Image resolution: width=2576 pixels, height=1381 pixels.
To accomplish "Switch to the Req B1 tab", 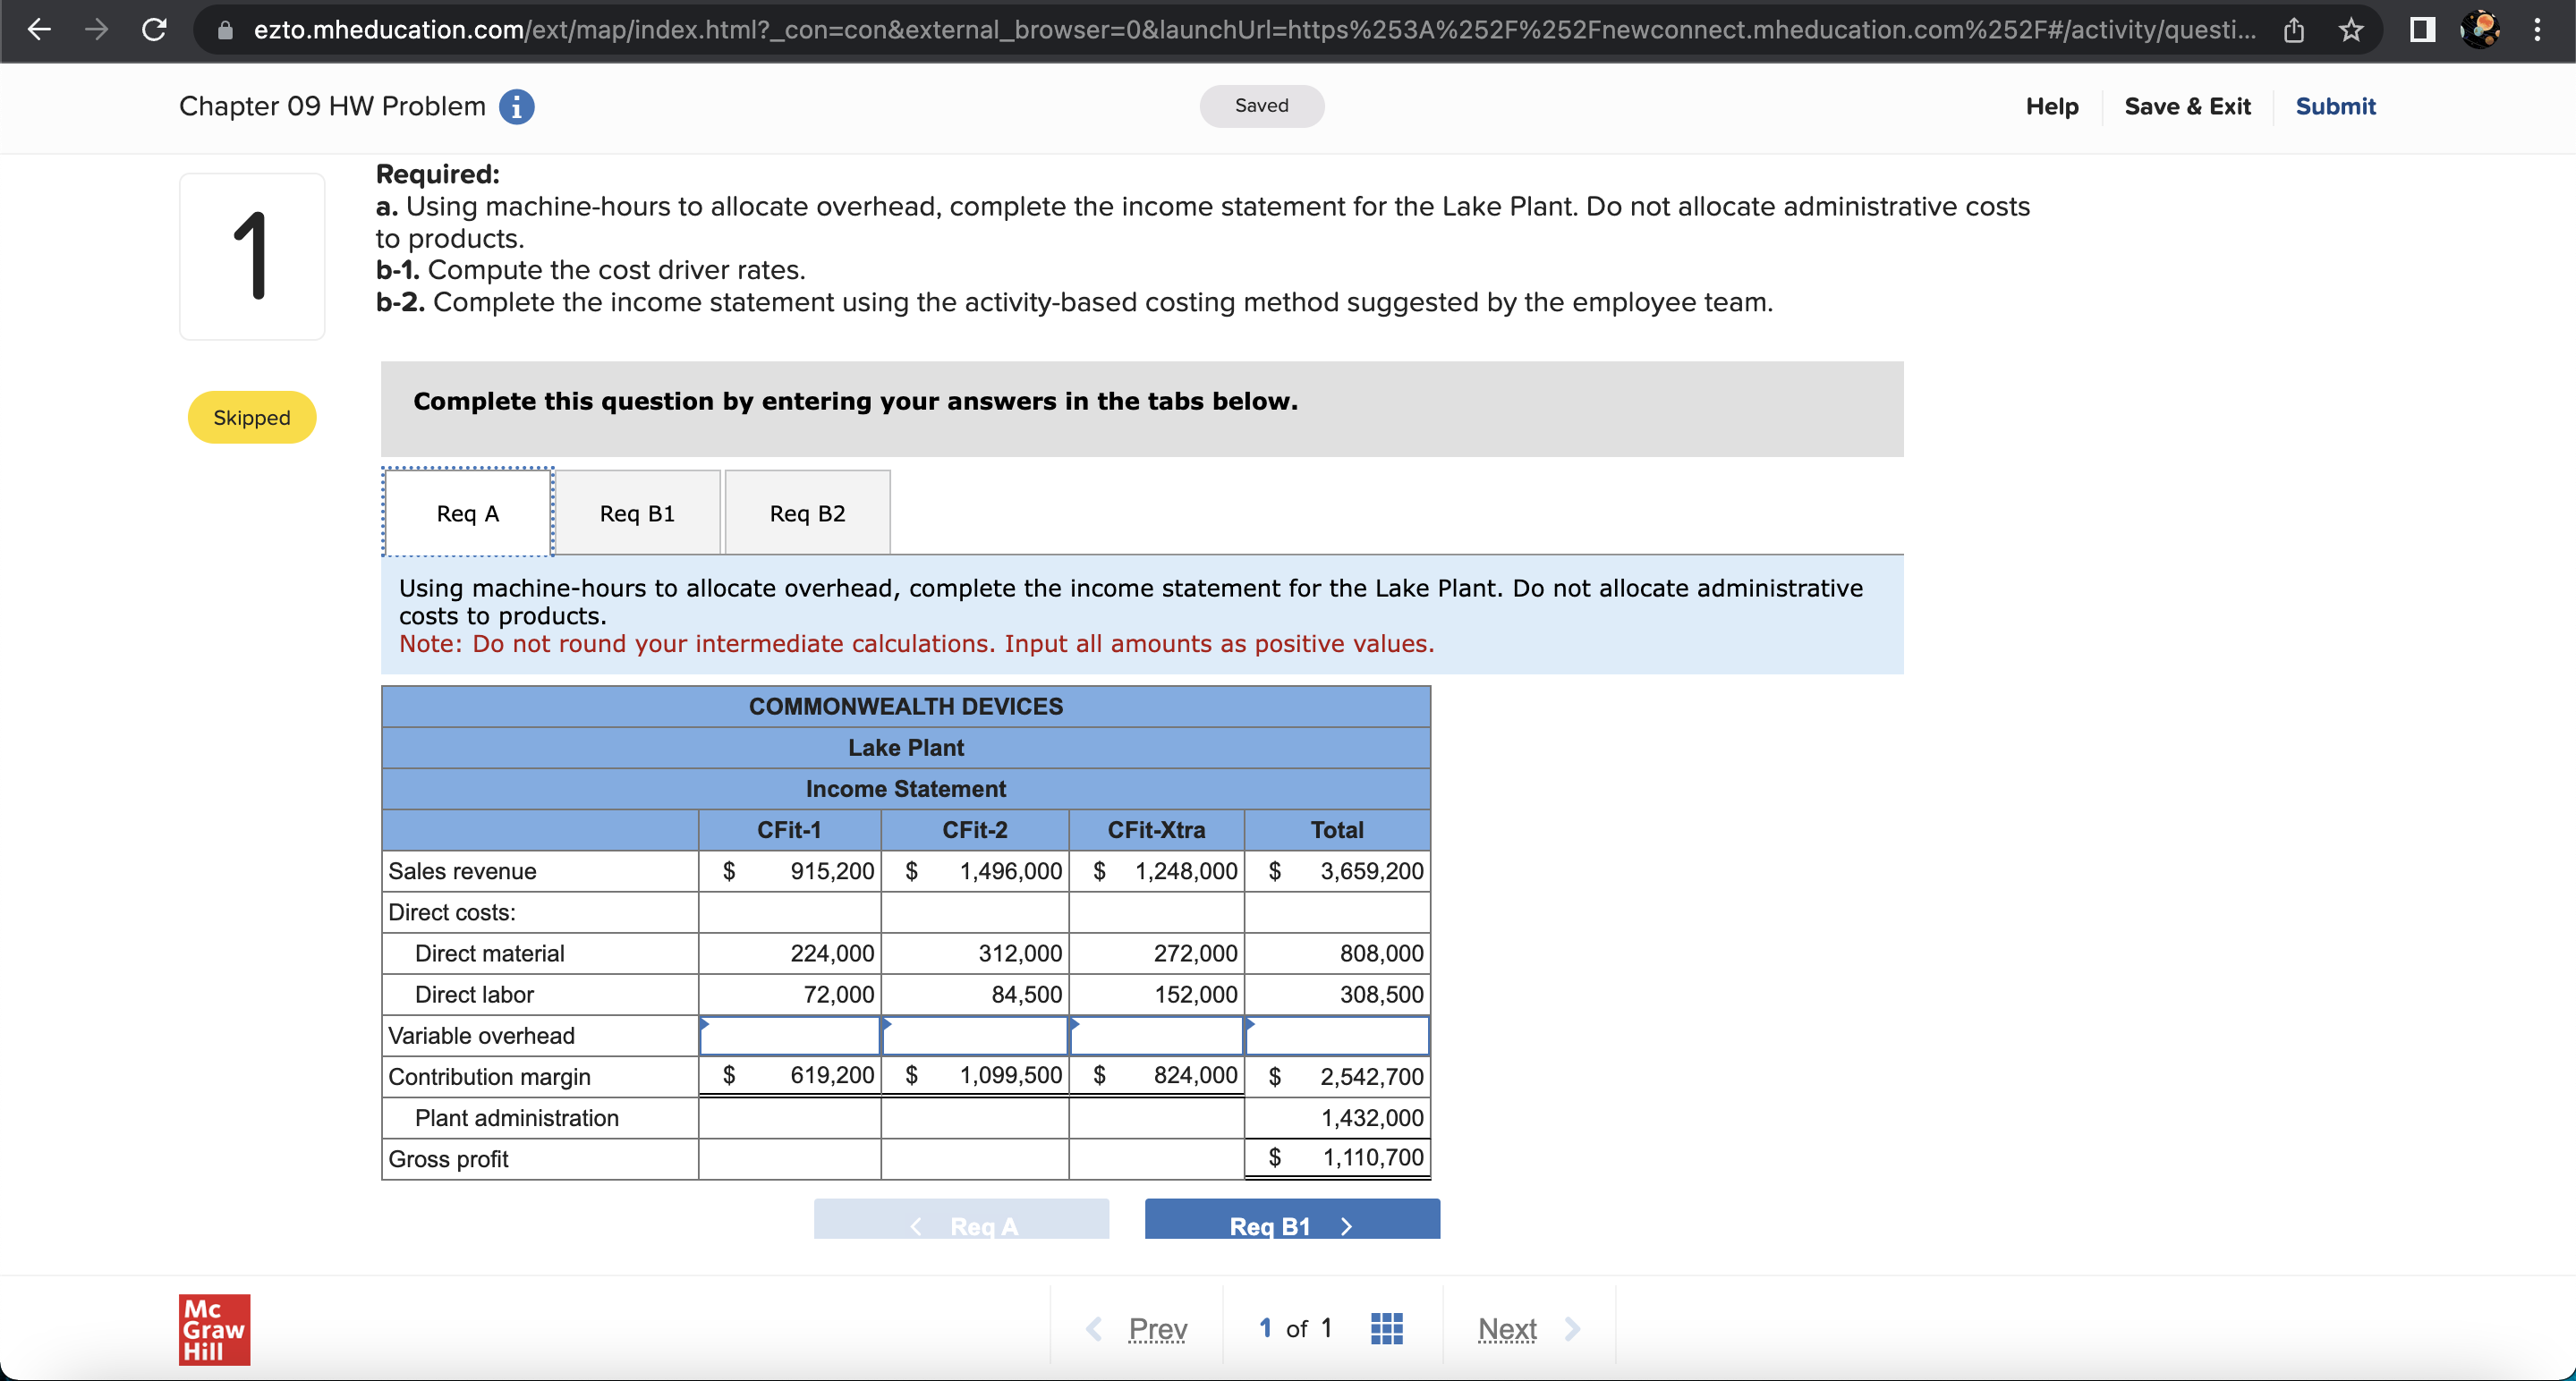I will (637, 513).
